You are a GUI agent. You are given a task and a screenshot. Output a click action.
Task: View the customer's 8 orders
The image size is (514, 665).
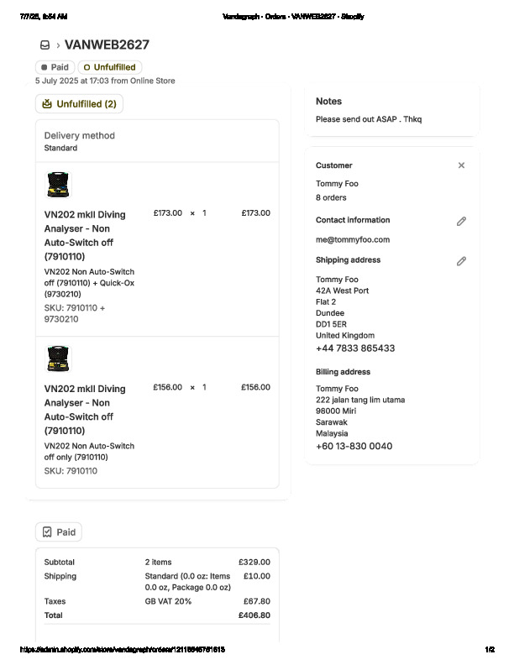331,198
